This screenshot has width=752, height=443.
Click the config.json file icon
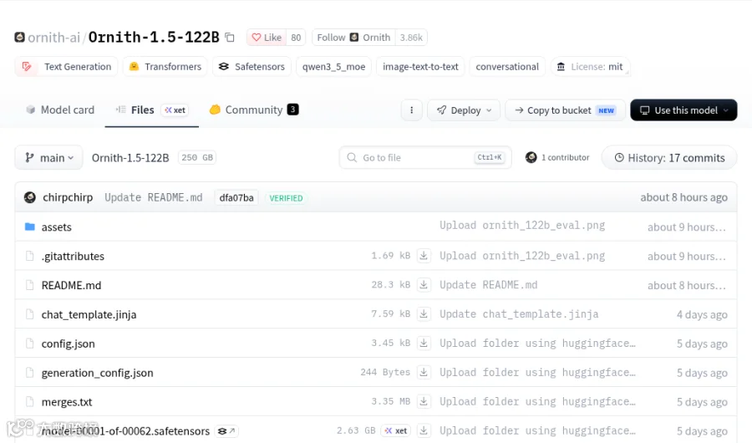(30, 344)
